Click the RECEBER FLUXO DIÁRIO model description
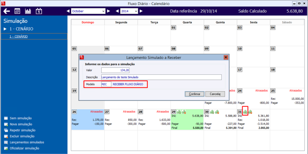 (128, 84)
